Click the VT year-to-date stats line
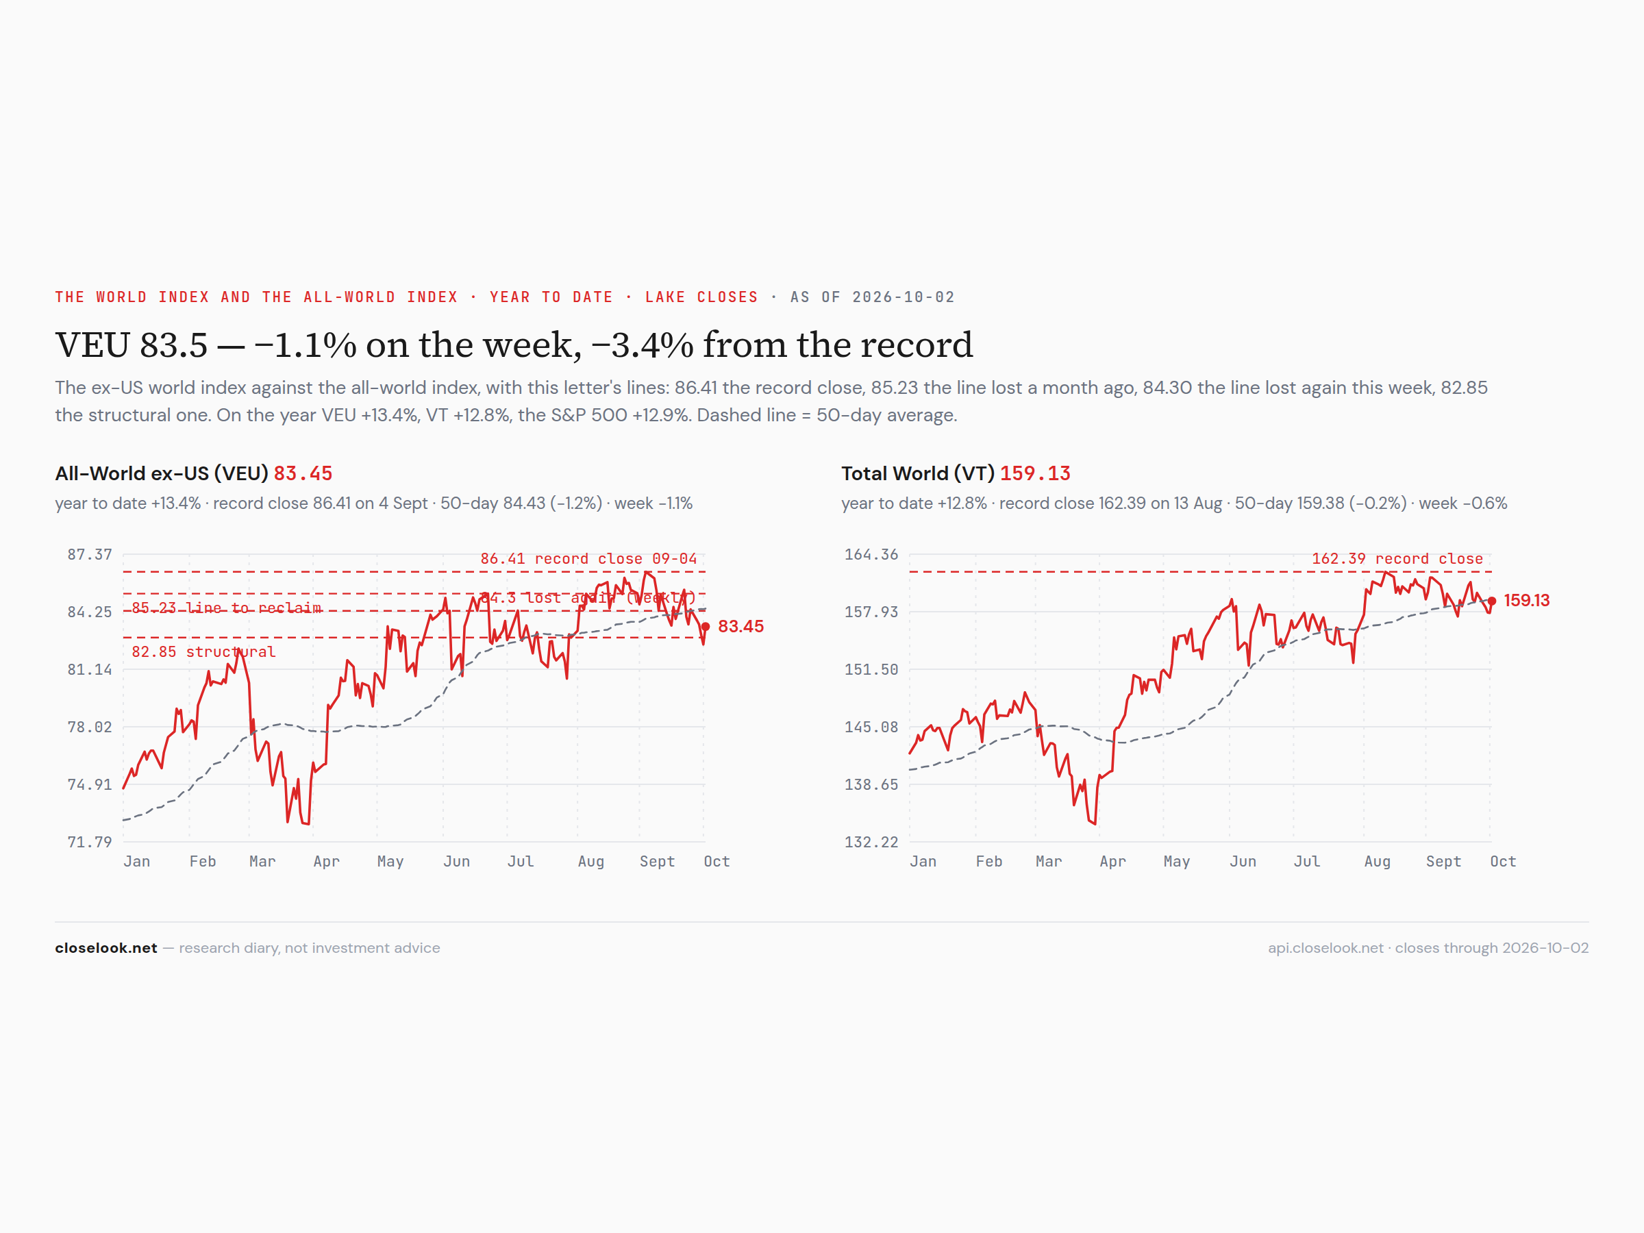The width and height of the screenshot is (1644, 1233). point(1174,503)
